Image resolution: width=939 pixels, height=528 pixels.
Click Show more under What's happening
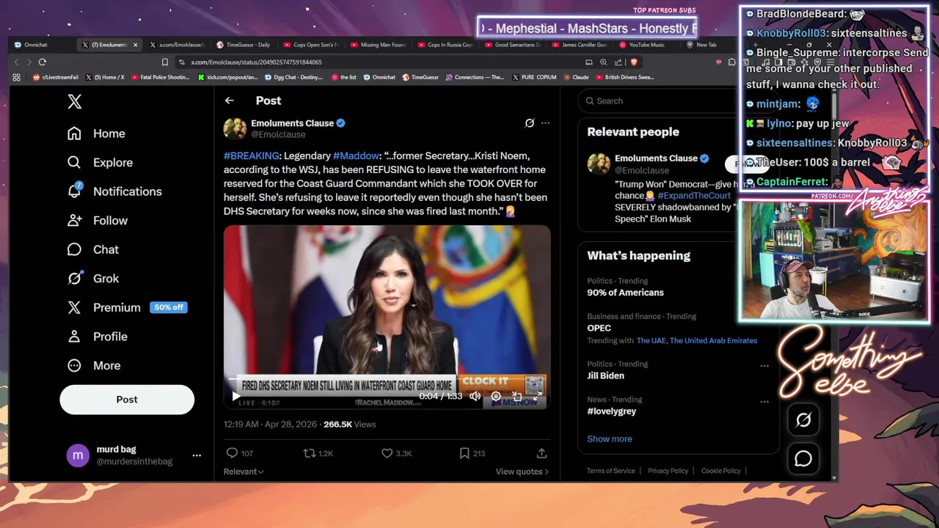click(610, 439)
